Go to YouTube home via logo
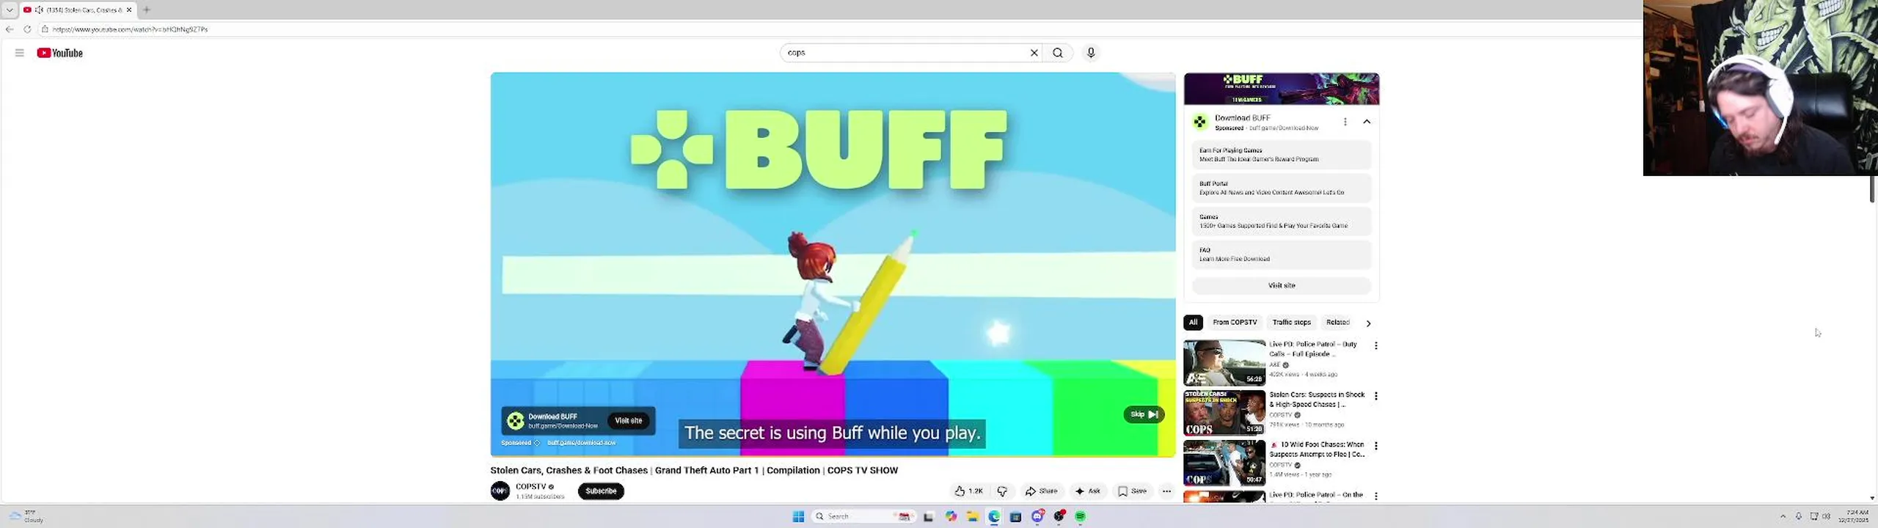Screen dimensions: 1878x528 tap(60, 53)
